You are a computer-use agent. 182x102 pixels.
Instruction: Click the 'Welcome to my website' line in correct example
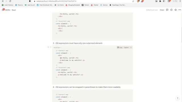[x=72, y=60]
